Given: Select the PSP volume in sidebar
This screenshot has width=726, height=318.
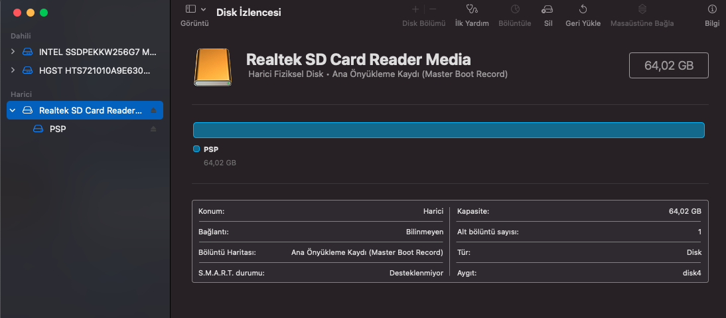Looking at the screenshot, I should tap(58, 129).
